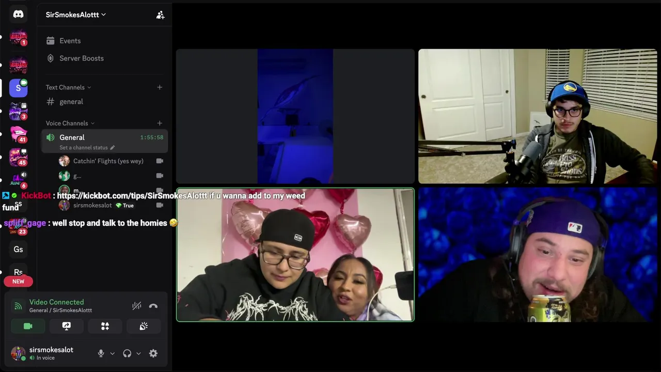661x372 pixels.
Task: Open the Gs server
Action: coord(18,250)
